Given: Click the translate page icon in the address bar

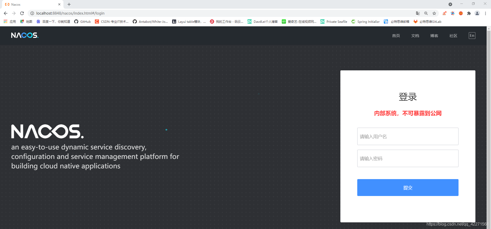Looking at the screenshot, I should pos(418,13).
